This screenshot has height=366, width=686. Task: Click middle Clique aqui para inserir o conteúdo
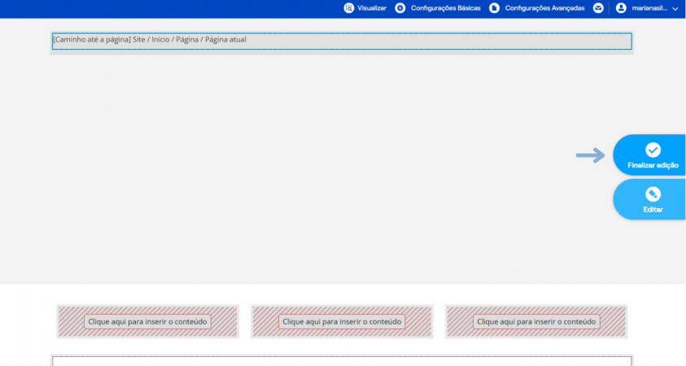tap(342, 321)
